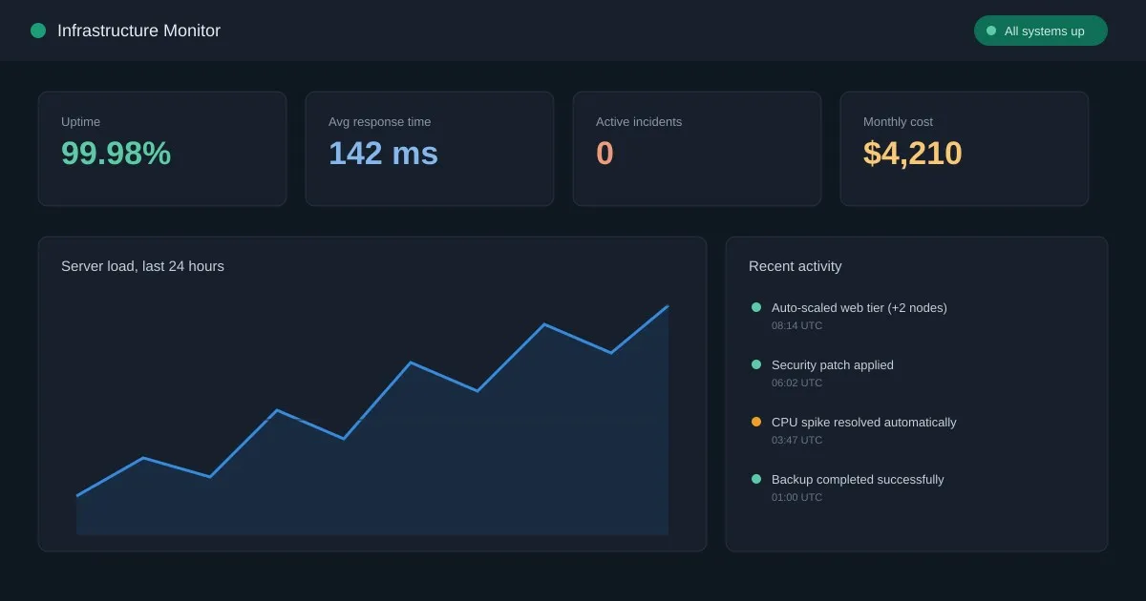Open the Auto-scaled web tier (+2 nodes) entry

[x=859, y=307]
